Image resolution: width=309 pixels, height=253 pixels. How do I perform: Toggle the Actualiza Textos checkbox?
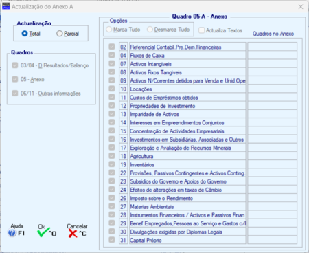tap(202, 30)
